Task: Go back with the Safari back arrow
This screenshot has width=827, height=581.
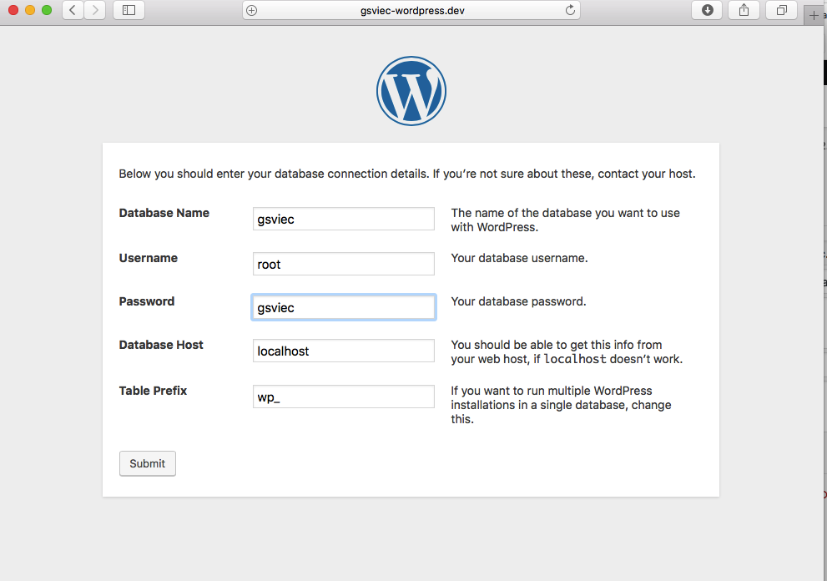Action: tap(73, 10)
